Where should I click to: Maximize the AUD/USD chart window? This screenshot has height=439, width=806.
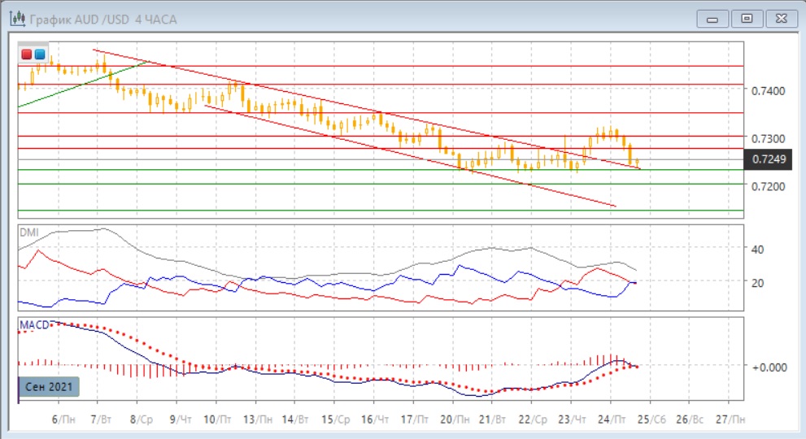click(747, 17)
